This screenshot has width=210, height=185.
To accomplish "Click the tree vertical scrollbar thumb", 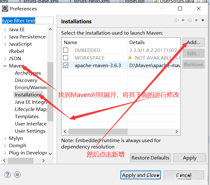I will pyautogui.click(x=50, y=92).
